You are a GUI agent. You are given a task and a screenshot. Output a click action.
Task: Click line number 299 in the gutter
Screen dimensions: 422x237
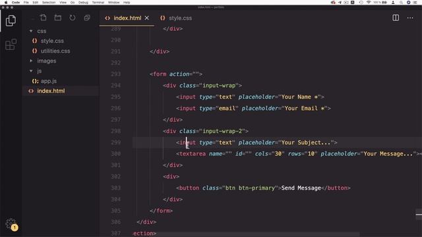point(116,142)
